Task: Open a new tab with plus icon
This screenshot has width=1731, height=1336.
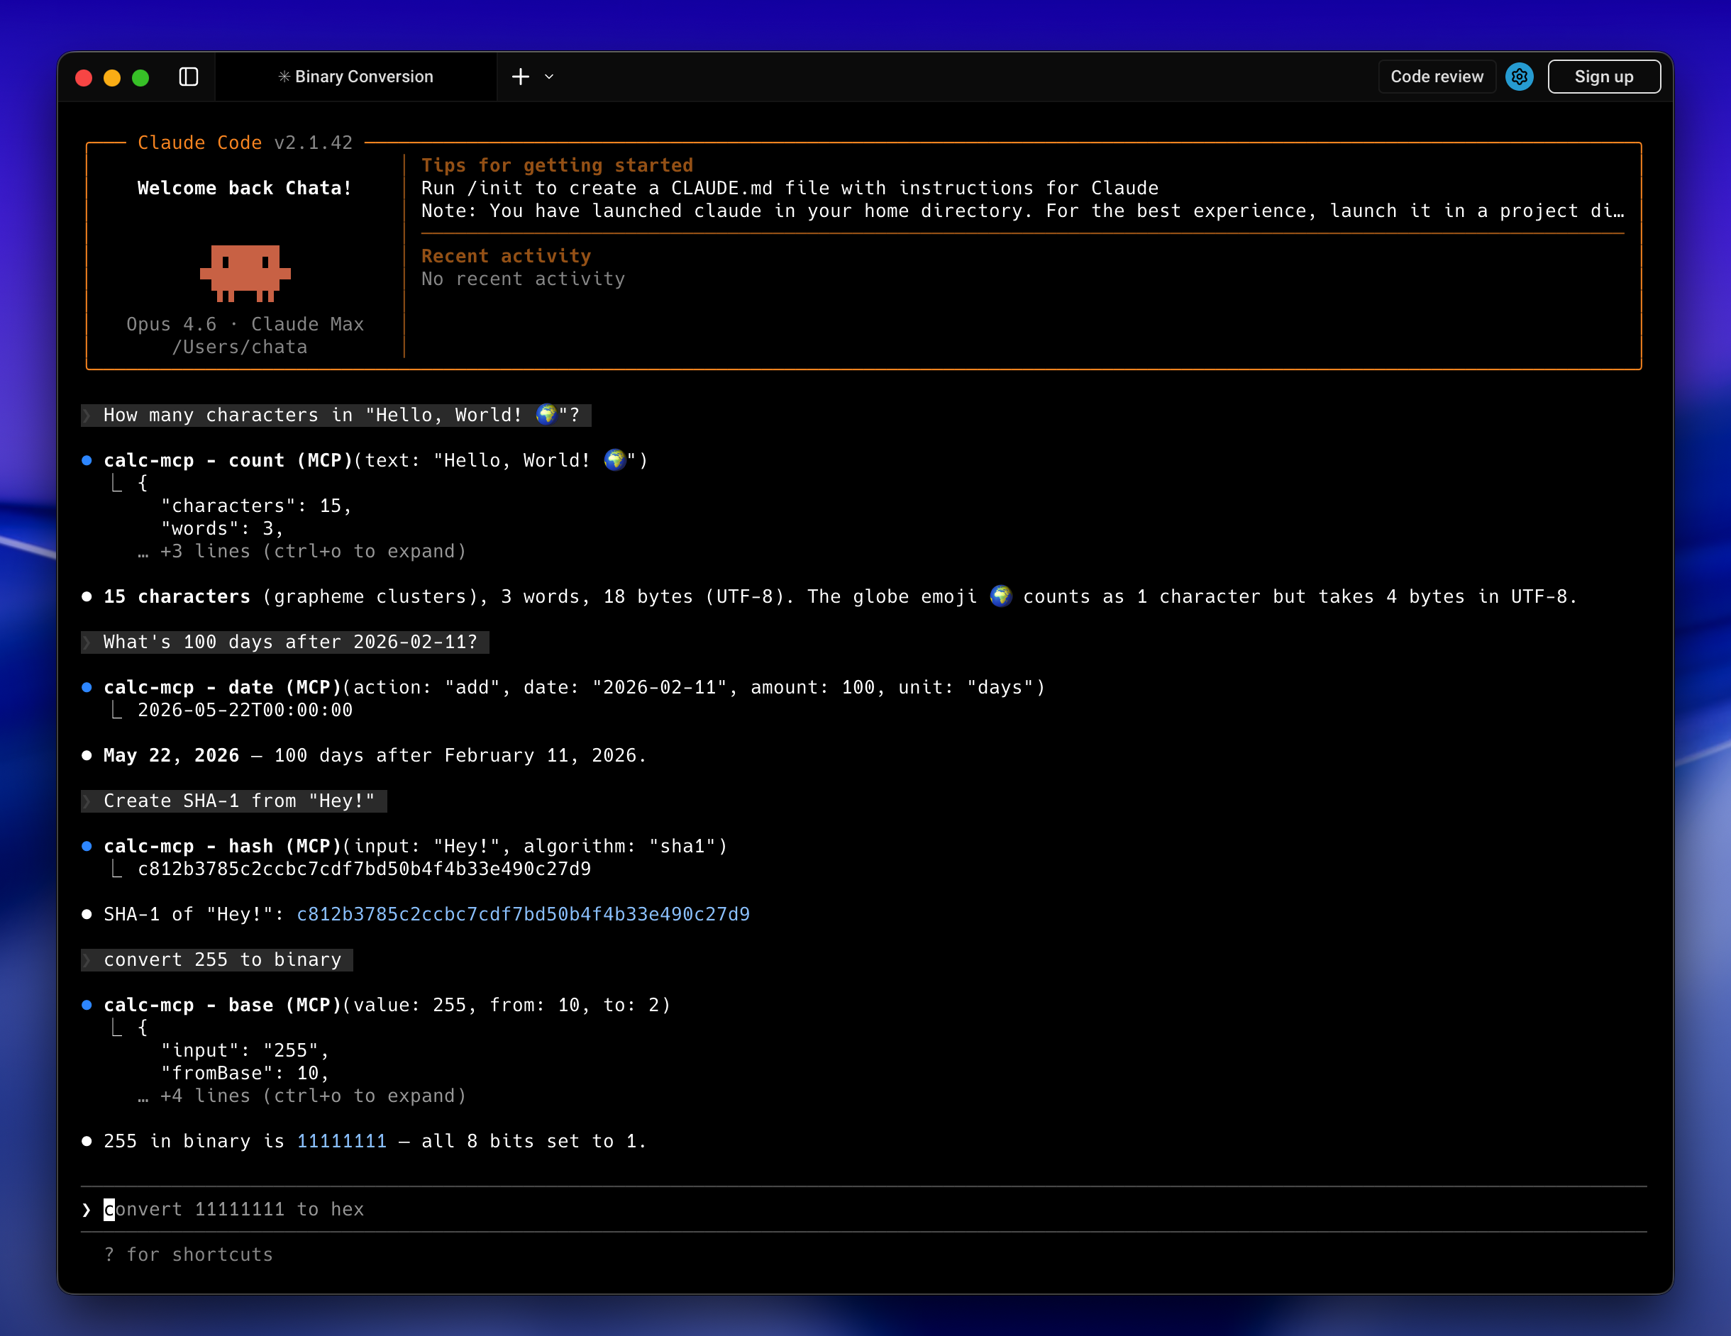Action: [520, 77]
